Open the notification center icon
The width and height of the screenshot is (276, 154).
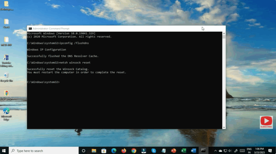pyautogui.click(x=270, y=151)
